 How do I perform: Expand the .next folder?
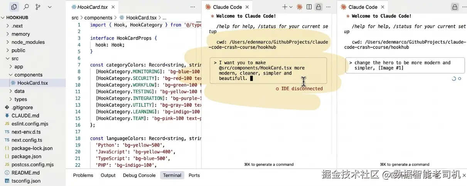click(x=17, y=26)
